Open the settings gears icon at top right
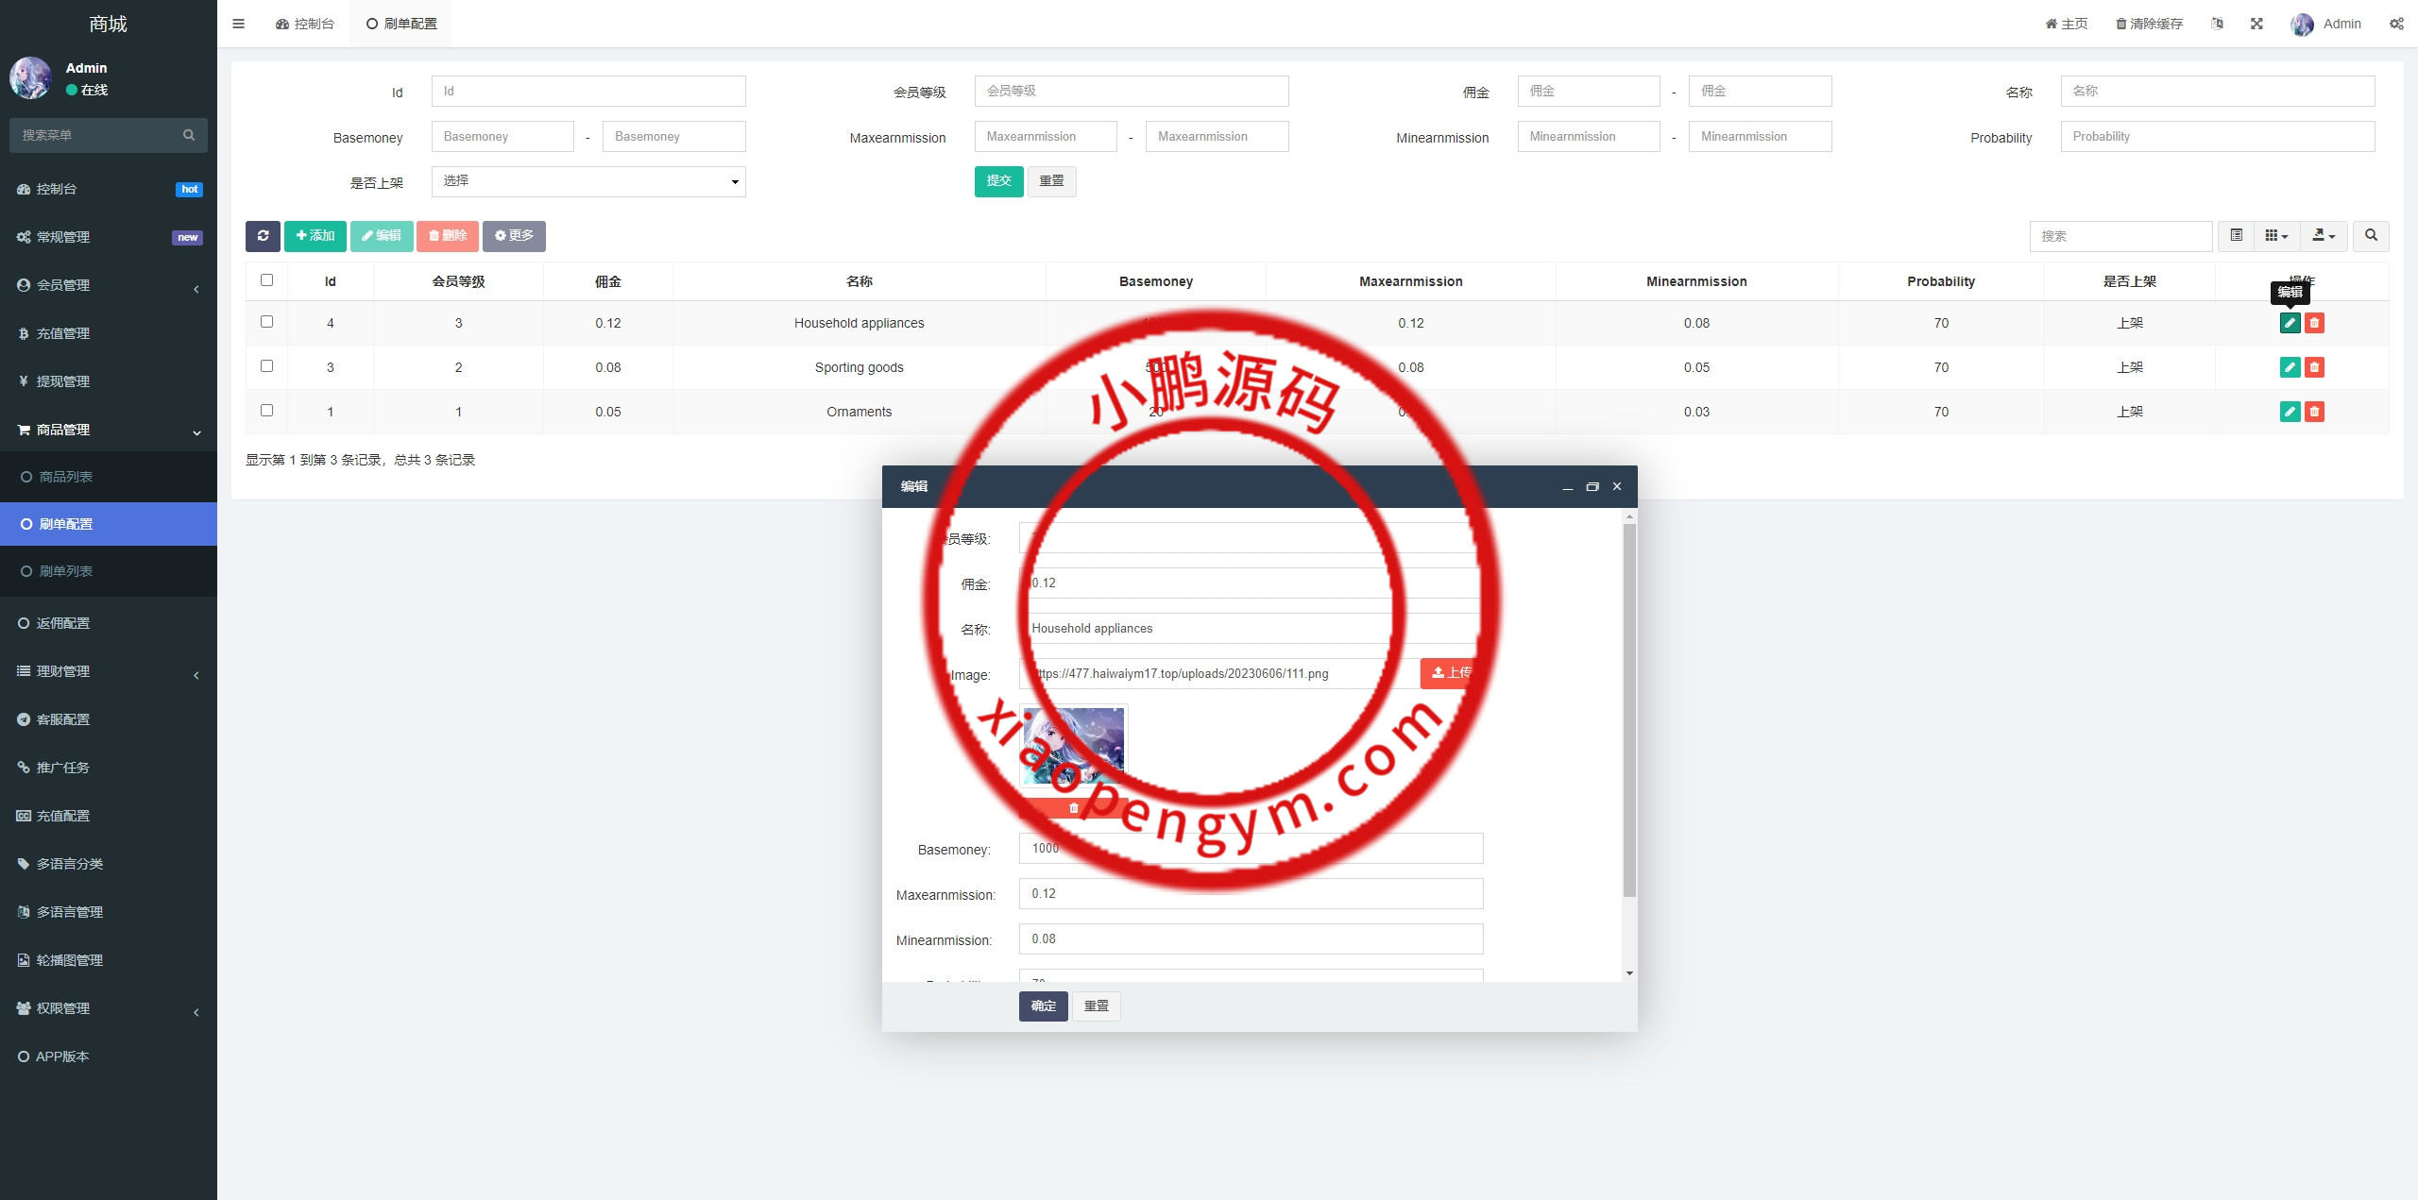The height and width of the screenshot is (1200, 2418). pos(2396,24)
